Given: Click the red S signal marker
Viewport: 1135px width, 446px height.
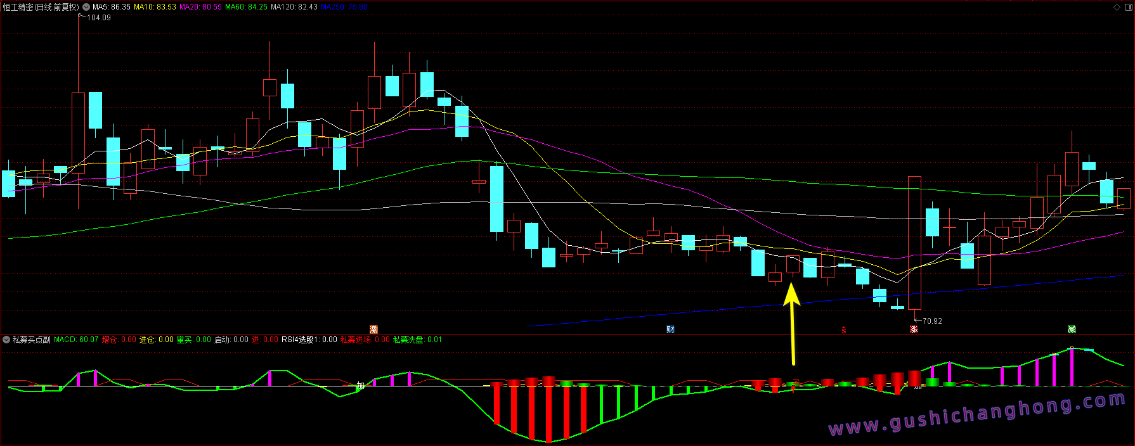Looking at the screenshot, I should pyautogui.click(x=843, y=330).
